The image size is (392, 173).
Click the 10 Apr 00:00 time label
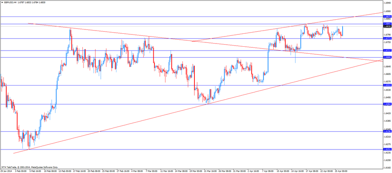coord(283,171)
